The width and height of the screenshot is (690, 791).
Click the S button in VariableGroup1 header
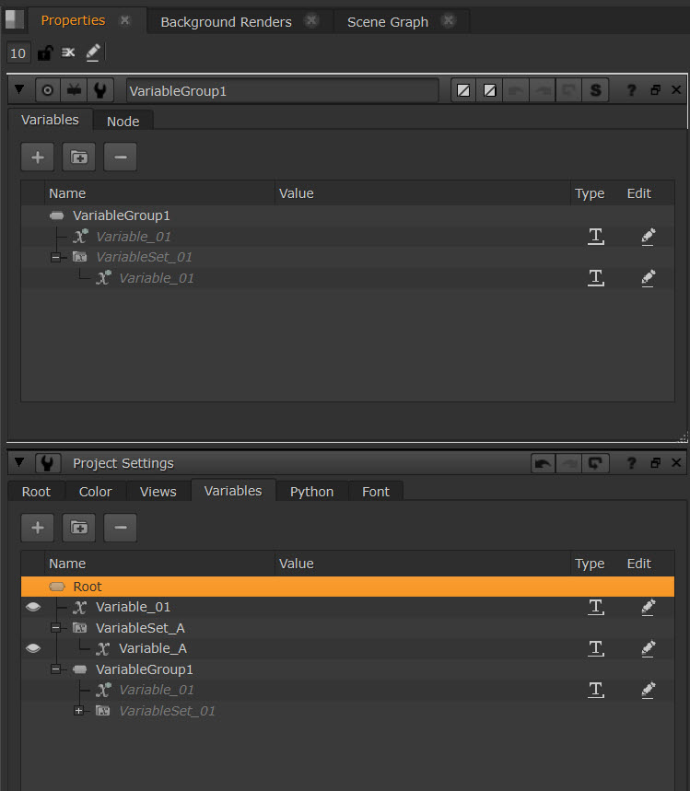tap(596, 90)
